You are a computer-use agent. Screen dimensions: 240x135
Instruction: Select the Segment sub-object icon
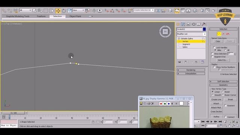(223, 34)
